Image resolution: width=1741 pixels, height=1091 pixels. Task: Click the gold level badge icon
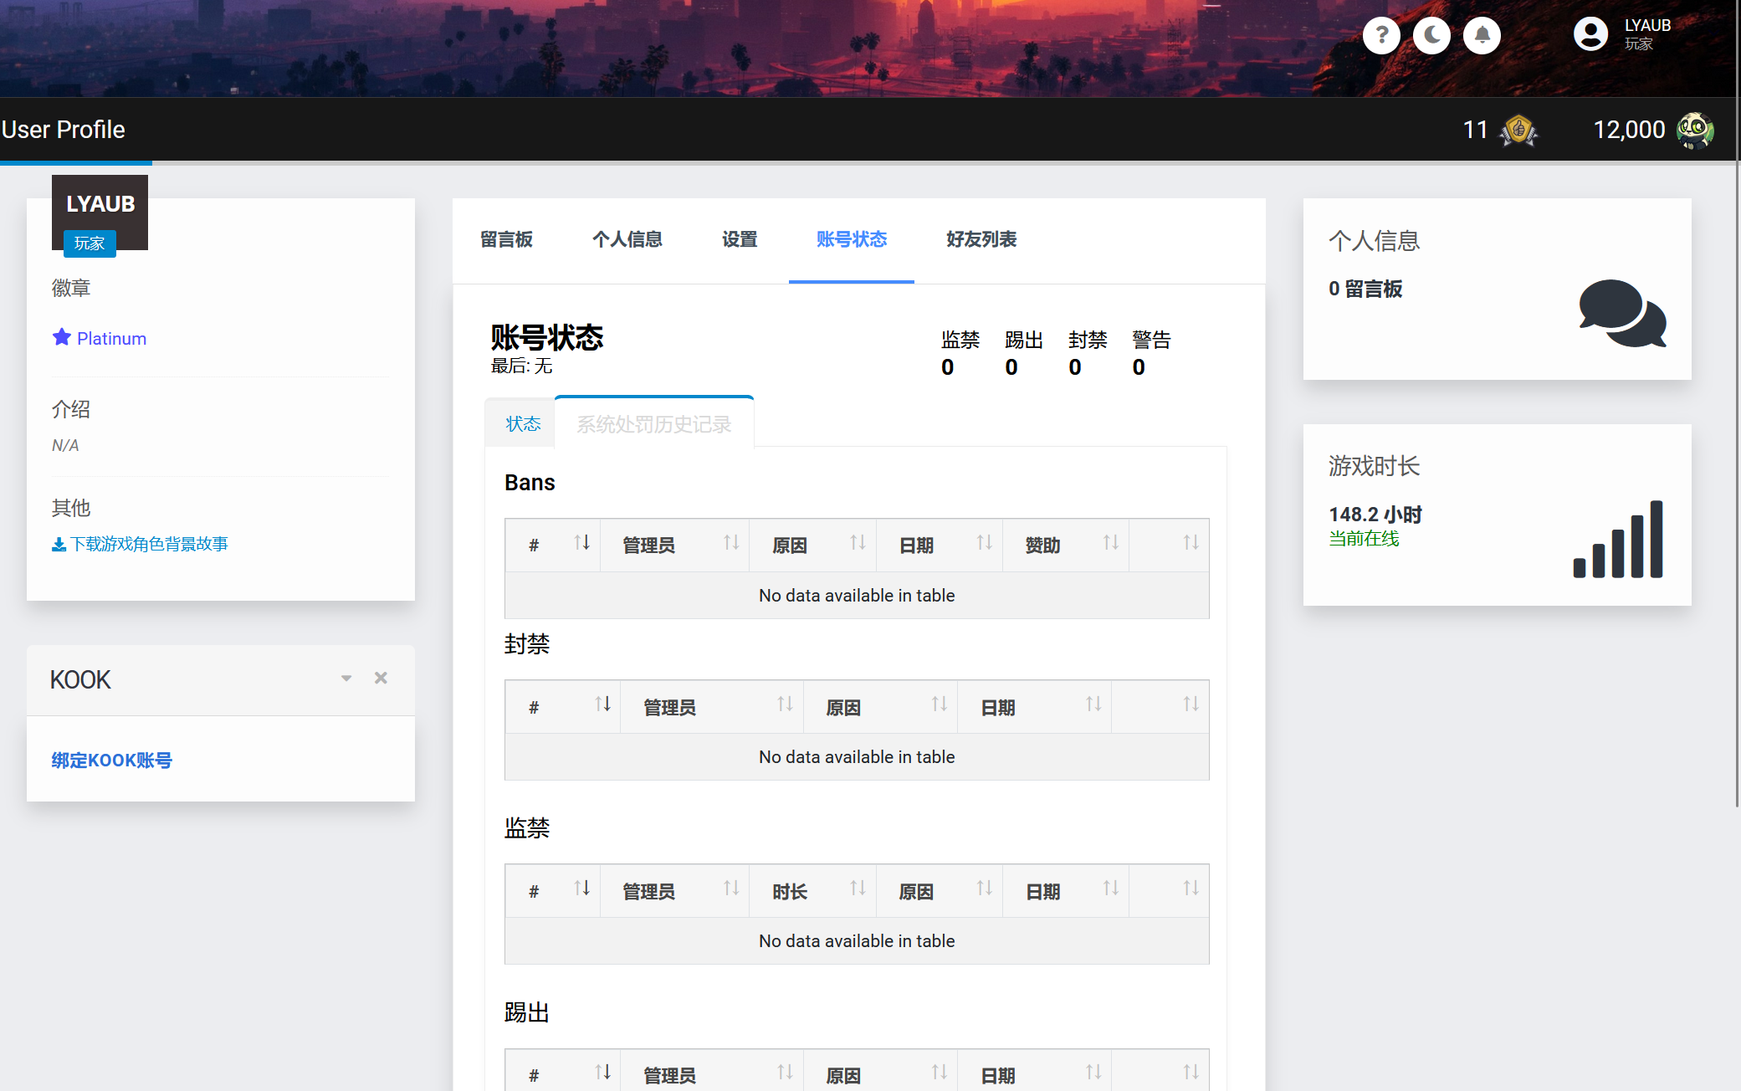[1518, 131]
